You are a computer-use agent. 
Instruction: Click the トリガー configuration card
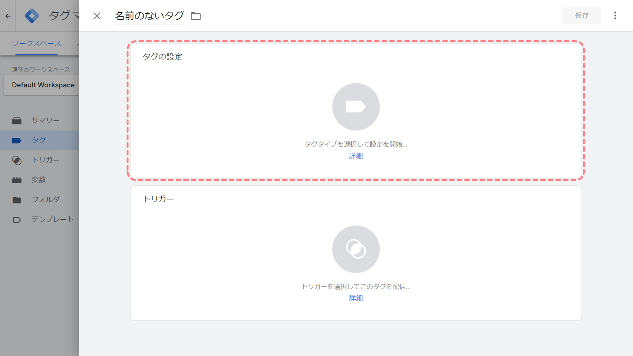356,253
